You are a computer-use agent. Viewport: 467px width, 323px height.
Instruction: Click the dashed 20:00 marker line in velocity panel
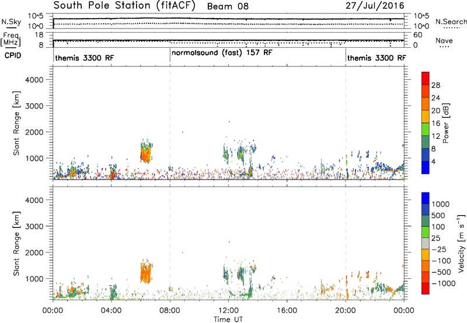coord(346,243)
